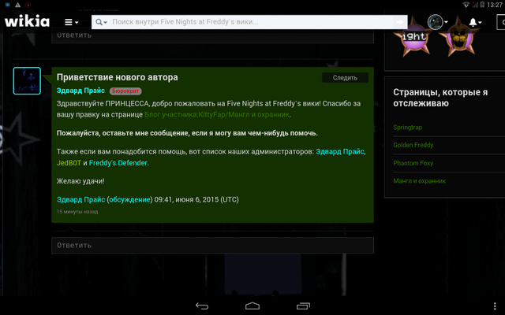
Task: Open Эдвард Прайс signature link
Action: tap(80, 199)
